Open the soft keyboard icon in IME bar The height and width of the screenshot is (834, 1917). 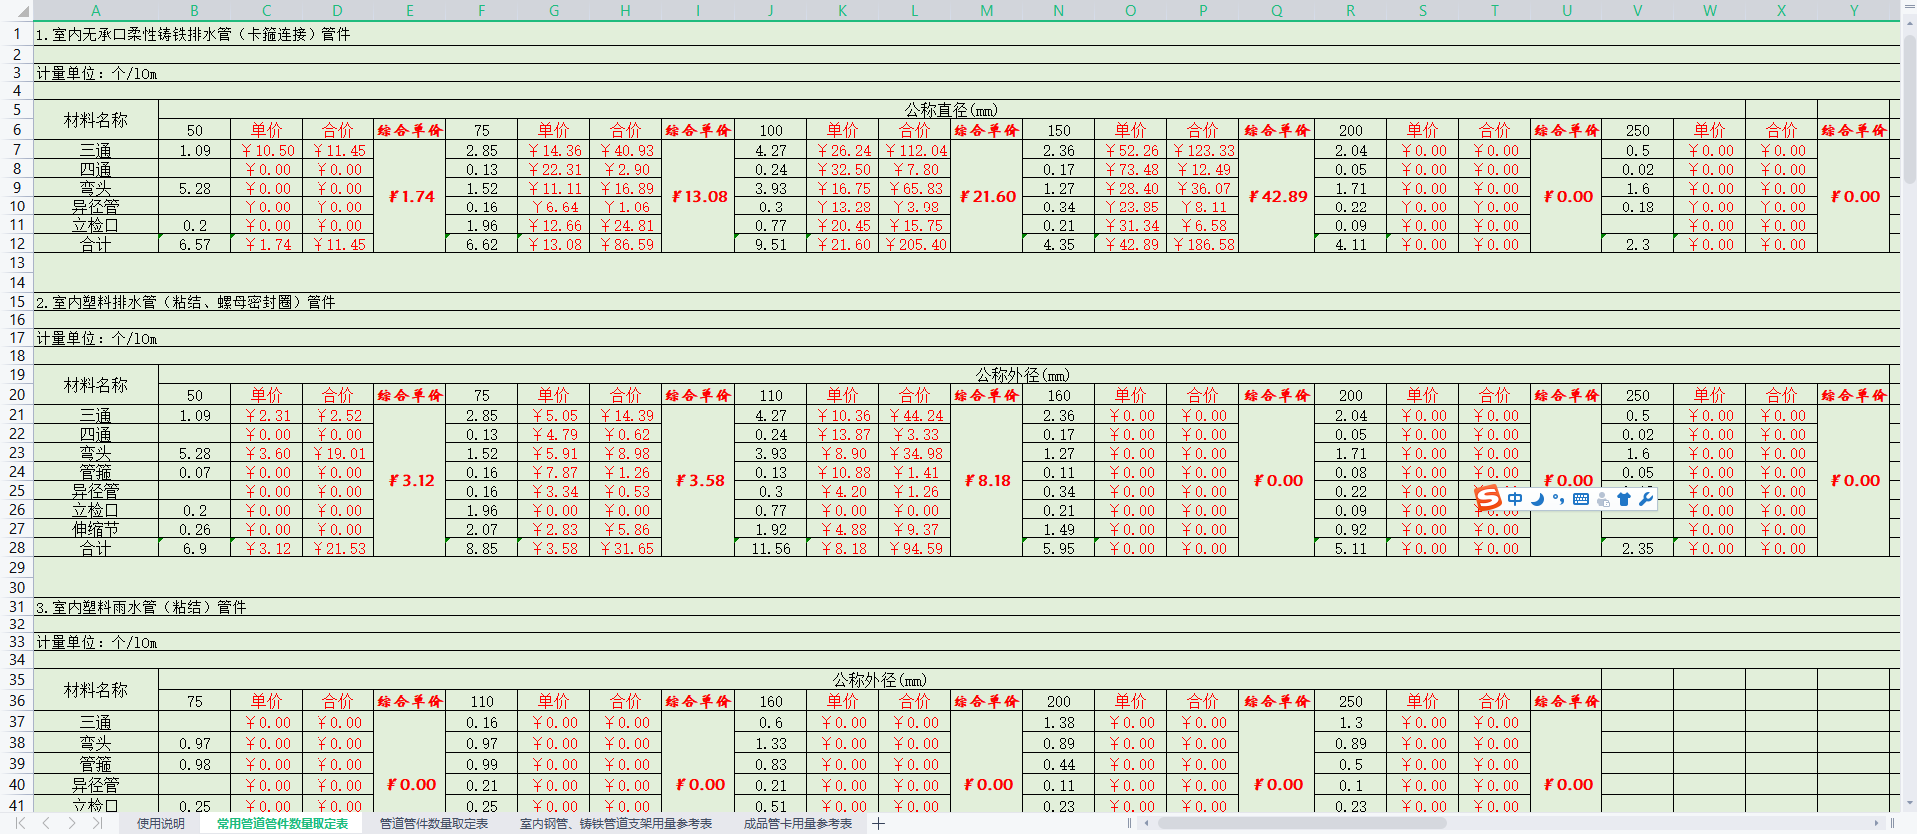point(1581,499)
